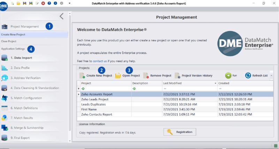
Task: Click the Final Export database icon
Action: (x=5, y=138)
